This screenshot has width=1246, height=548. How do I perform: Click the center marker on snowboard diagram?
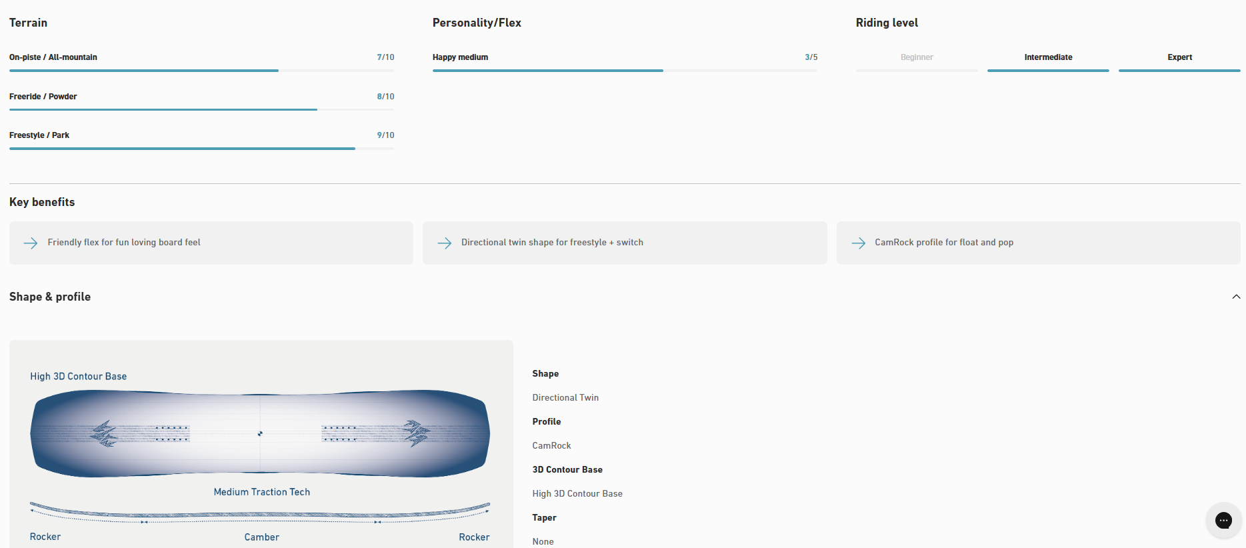pyautogui.click(x=260, y=433)
